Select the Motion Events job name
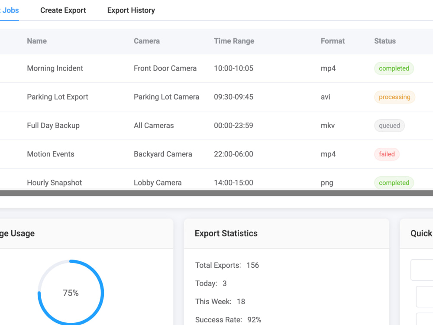 pyautogui.click(x=51, y=154)
